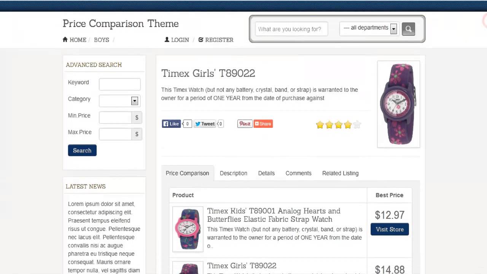
Task: Go to HOME in navigation
Action: pos(78,40)
